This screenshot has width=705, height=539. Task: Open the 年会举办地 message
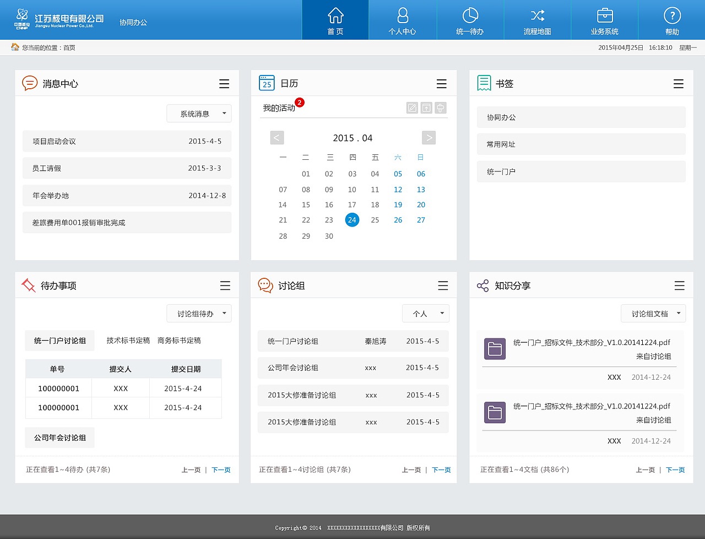click(127, 196)
